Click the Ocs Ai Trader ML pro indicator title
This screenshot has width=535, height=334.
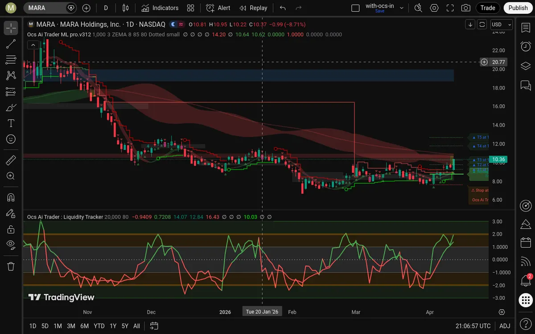(59, 34)
